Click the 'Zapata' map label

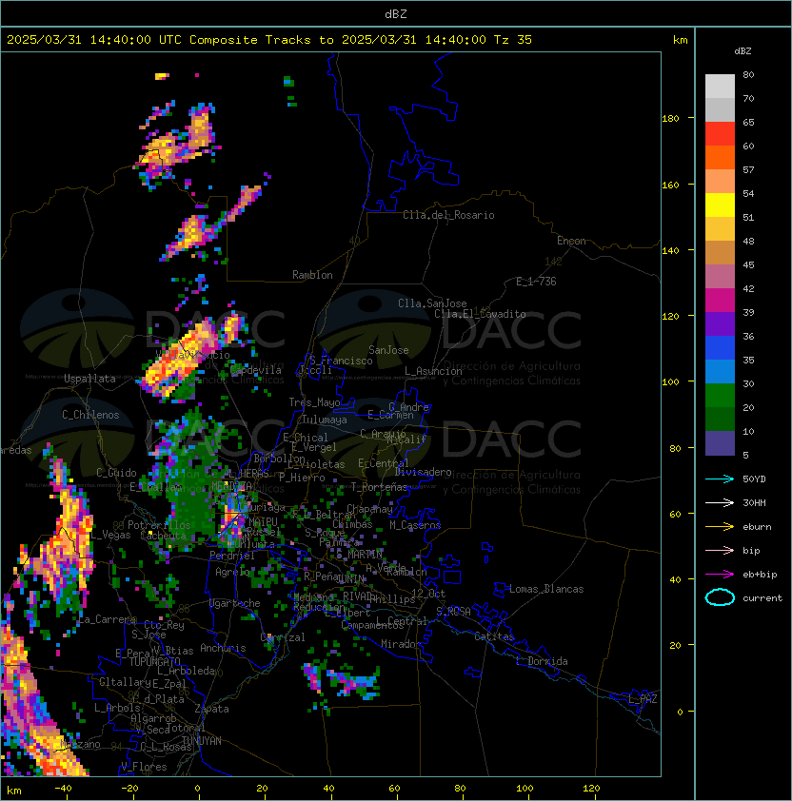[211, 709]
